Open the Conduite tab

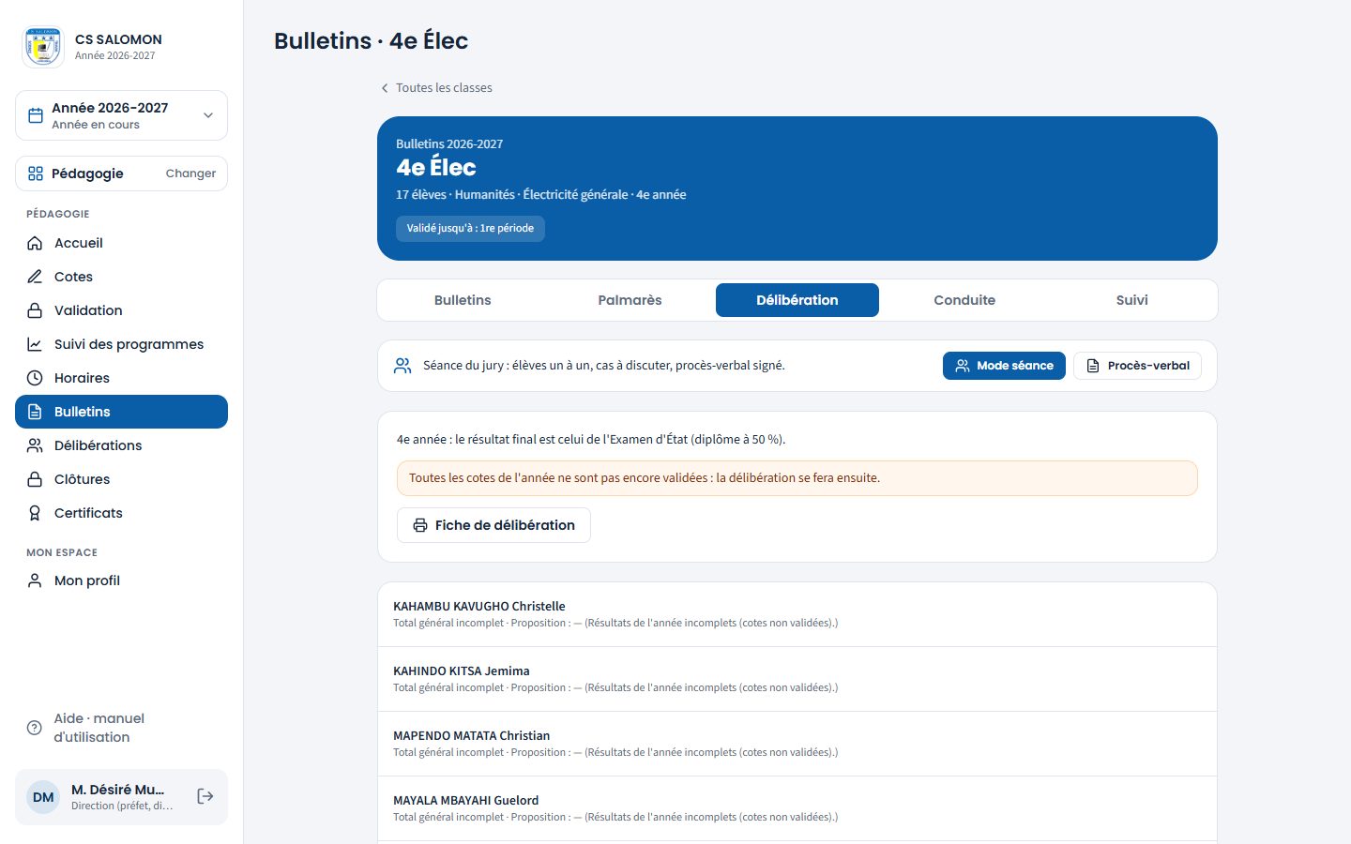pyautogui.click(x=964, y=300)
